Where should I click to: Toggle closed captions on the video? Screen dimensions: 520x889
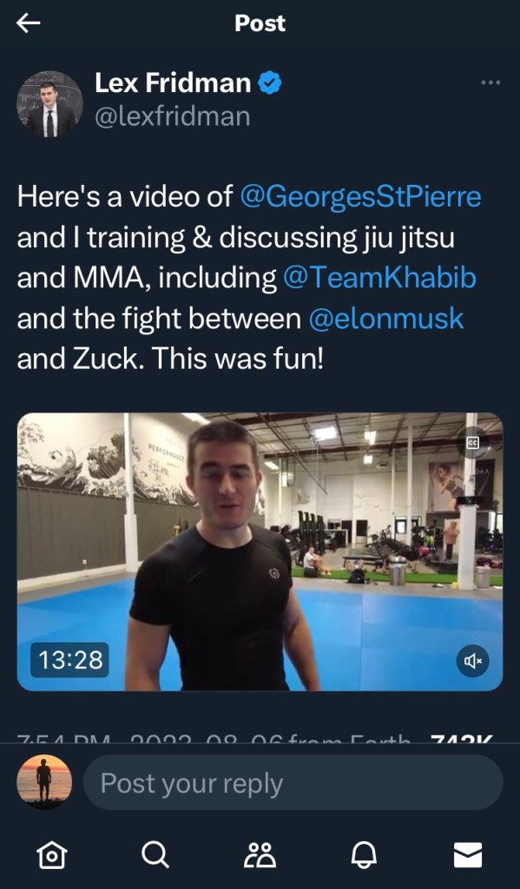point(473,443)
